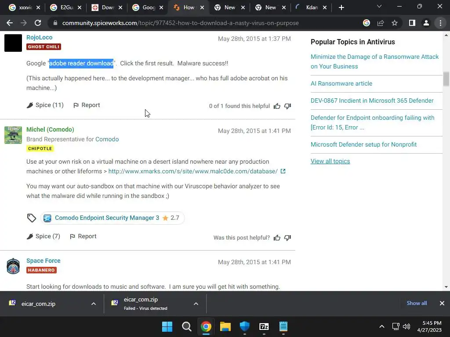View site information lock icon
Screen dimensions: 450x337
pos(55,23)
